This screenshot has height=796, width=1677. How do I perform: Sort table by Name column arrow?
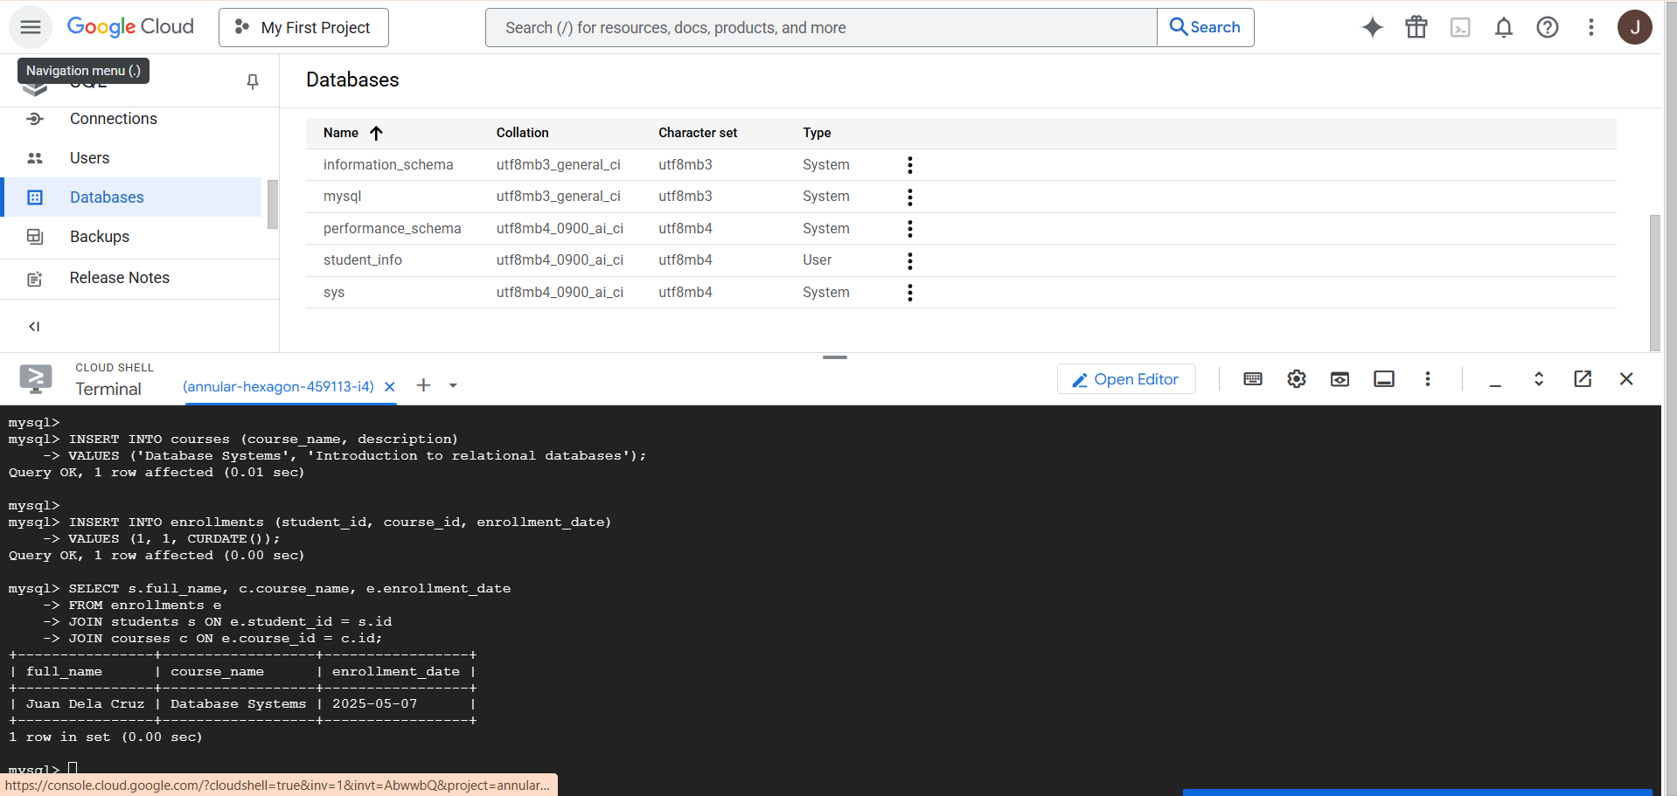pyautogui.click(x=376, y=133)
